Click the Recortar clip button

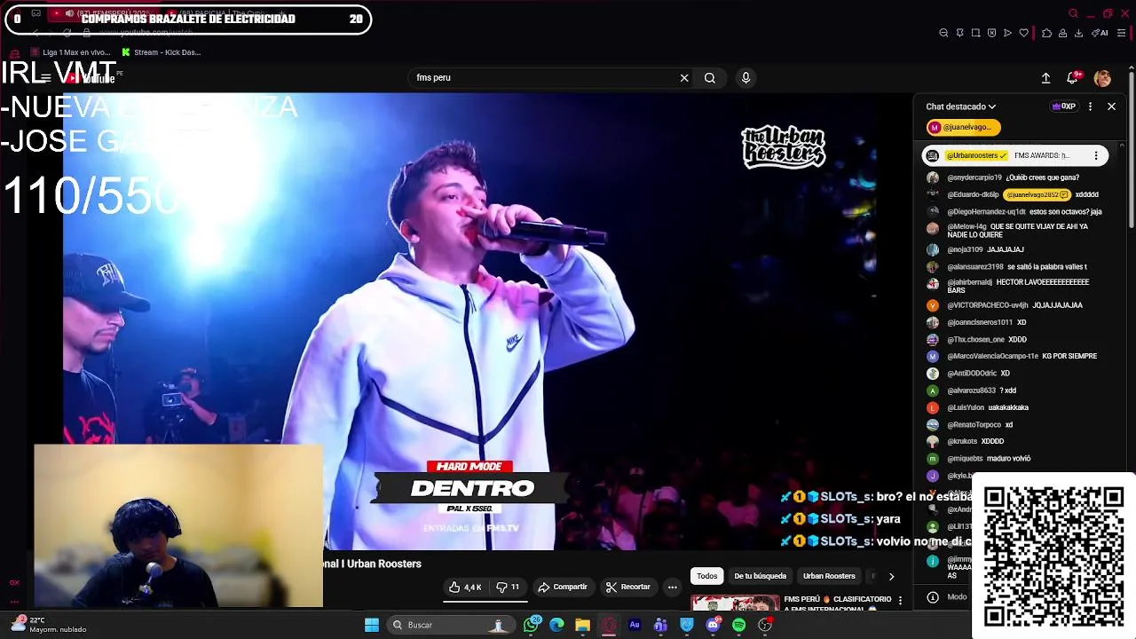(628, 587)
